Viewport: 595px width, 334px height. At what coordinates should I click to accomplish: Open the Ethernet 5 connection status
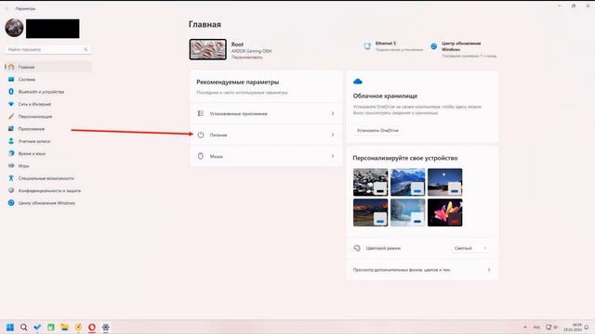[x=393, y=46]
